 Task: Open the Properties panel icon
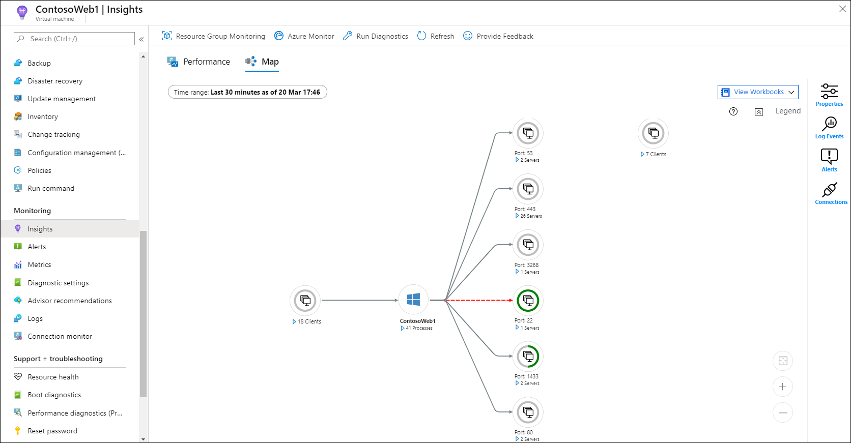(x=829, y=92)
